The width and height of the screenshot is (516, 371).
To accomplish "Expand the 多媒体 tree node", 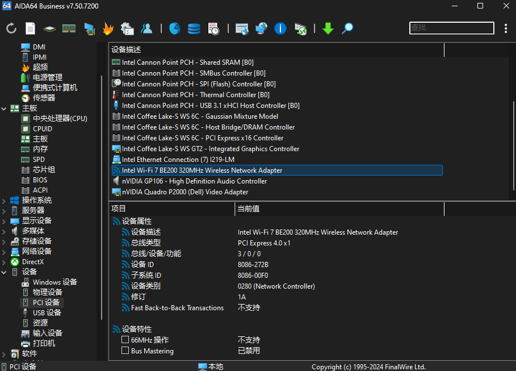I will click(x=4, y=231).
